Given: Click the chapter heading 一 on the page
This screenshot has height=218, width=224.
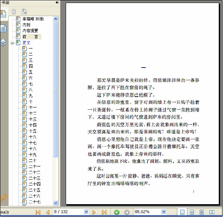Looking at the screenshot, I should pos(143,68).
